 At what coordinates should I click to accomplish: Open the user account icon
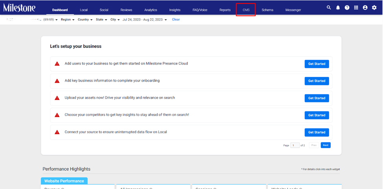coord(365,7)
